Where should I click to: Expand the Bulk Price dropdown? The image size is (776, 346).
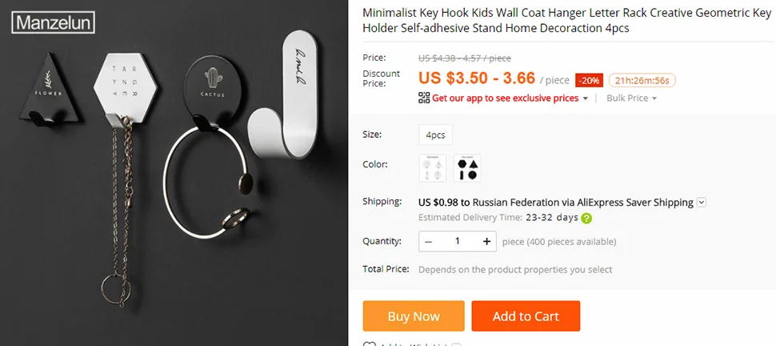[631, 99]
